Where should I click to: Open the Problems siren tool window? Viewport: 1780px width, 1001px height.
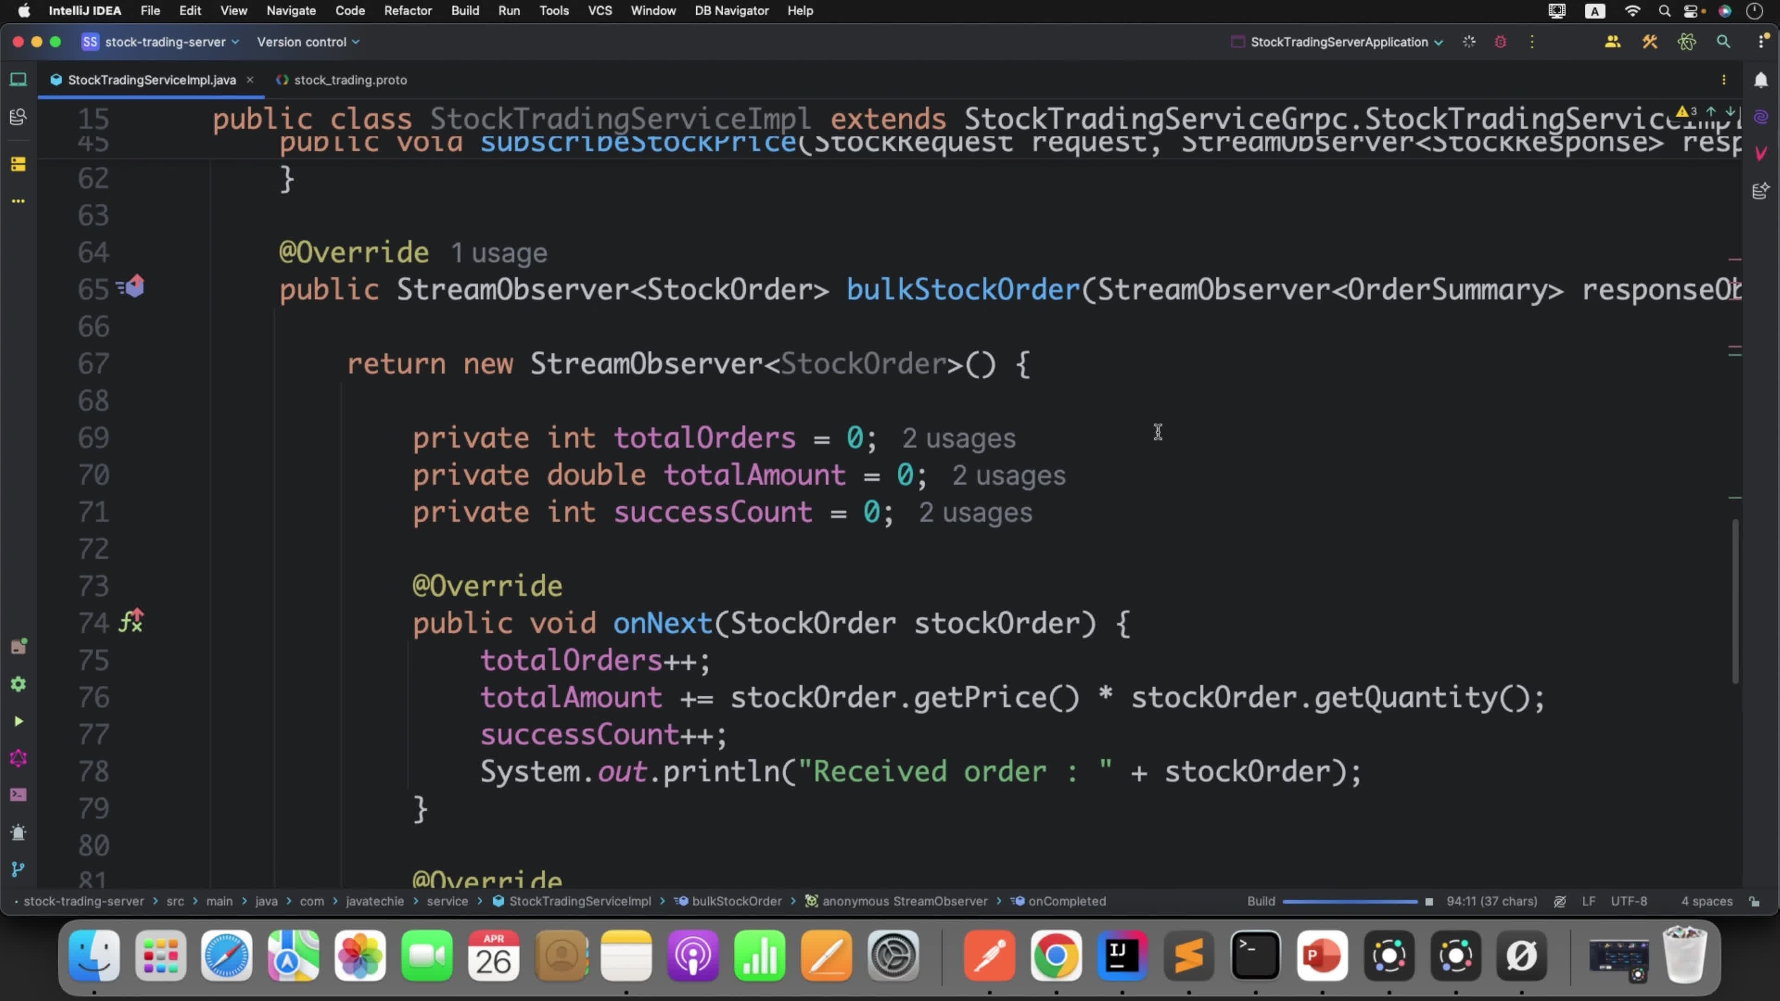coord(19,832)
